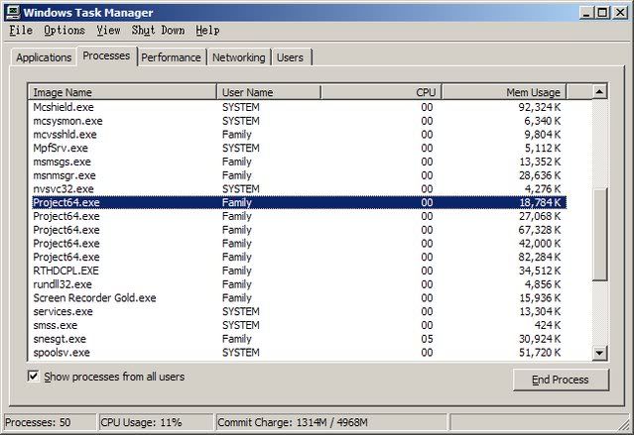634x435 pixels.
Task: Select the spoolsv.exe process
Action: point(300,353)
